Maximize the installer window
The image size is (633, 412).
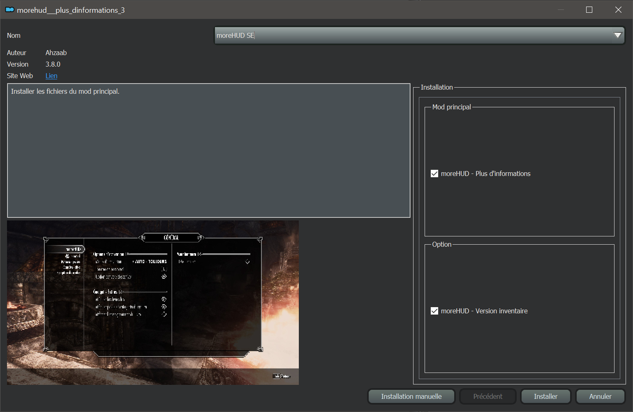[x=589, y=10]
